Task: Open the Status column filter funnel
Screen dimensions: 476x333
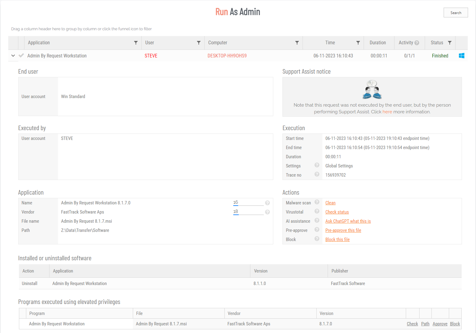Action: [x=450, y=43]
